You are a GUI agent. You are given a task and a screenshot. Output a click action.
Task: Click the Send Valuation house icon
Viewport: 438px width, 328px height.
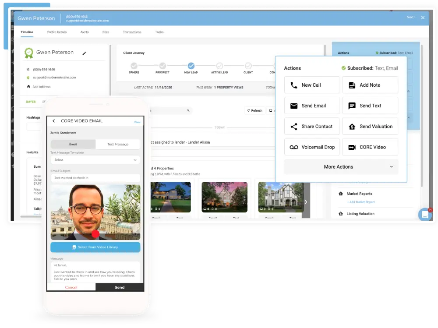click(x=352, y=127)
